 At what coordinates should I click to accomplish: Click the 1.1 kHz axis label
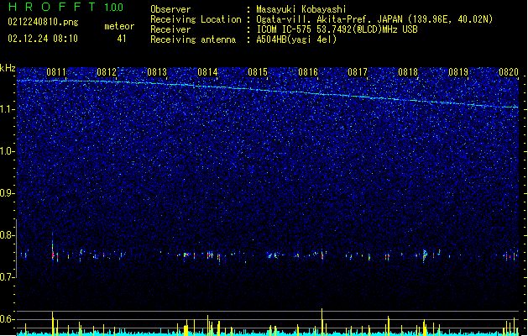pos(8,109)
